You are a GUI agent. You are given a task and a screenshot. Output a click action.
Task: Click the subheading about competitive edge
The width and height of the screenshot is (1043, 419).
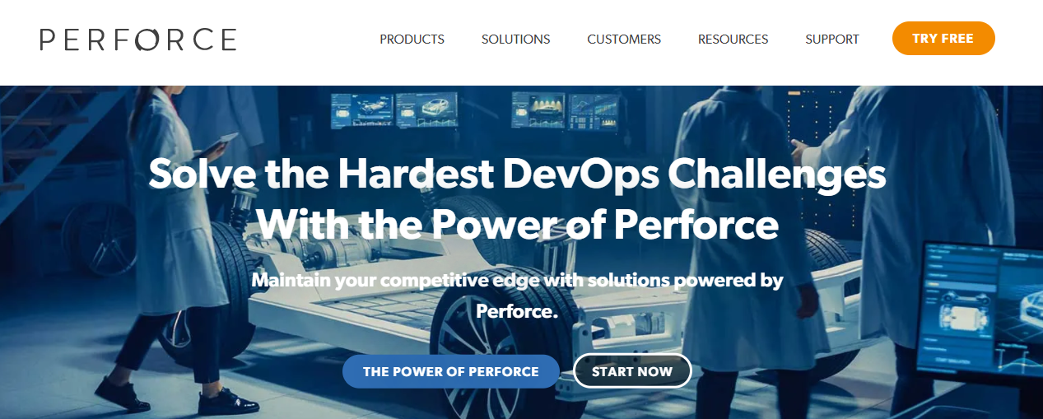click(517, 296)
